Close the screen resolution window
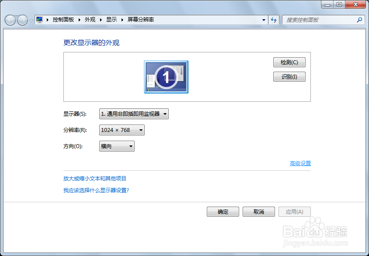The width and height of the screenshot is (369, 256). coord(355,4)
